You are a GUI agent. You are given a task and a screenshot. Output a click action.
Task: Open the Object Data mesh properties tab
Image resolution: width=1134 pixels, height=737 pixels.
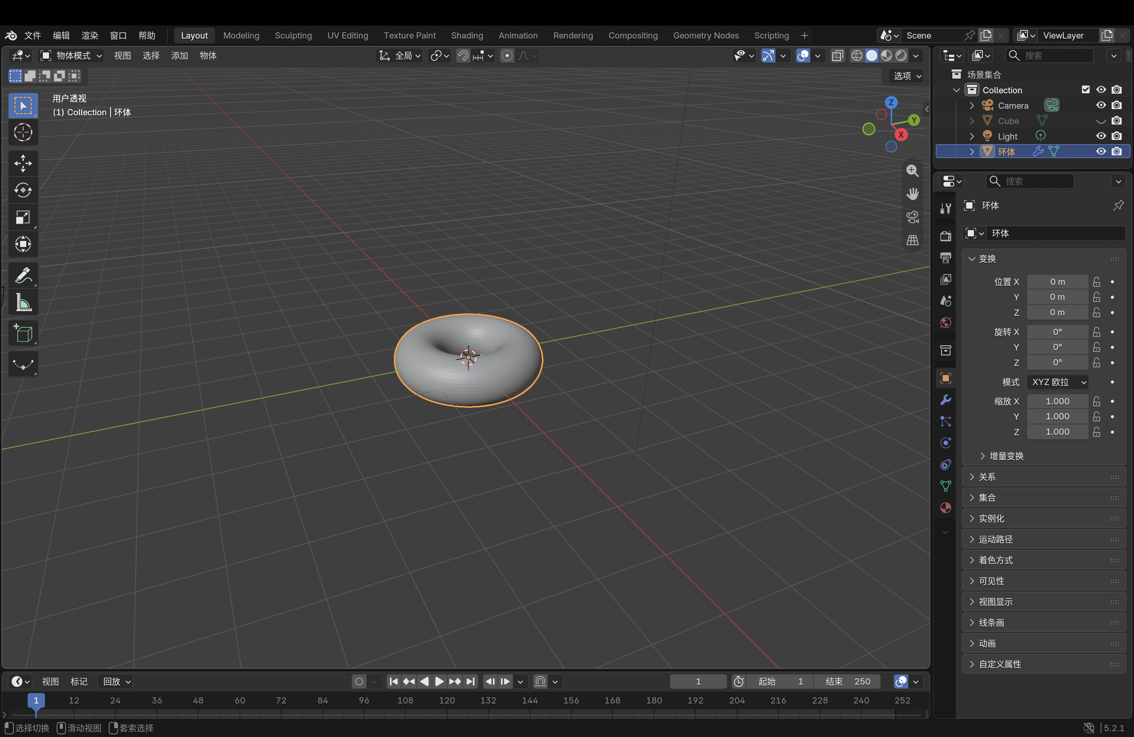(946, 486)
